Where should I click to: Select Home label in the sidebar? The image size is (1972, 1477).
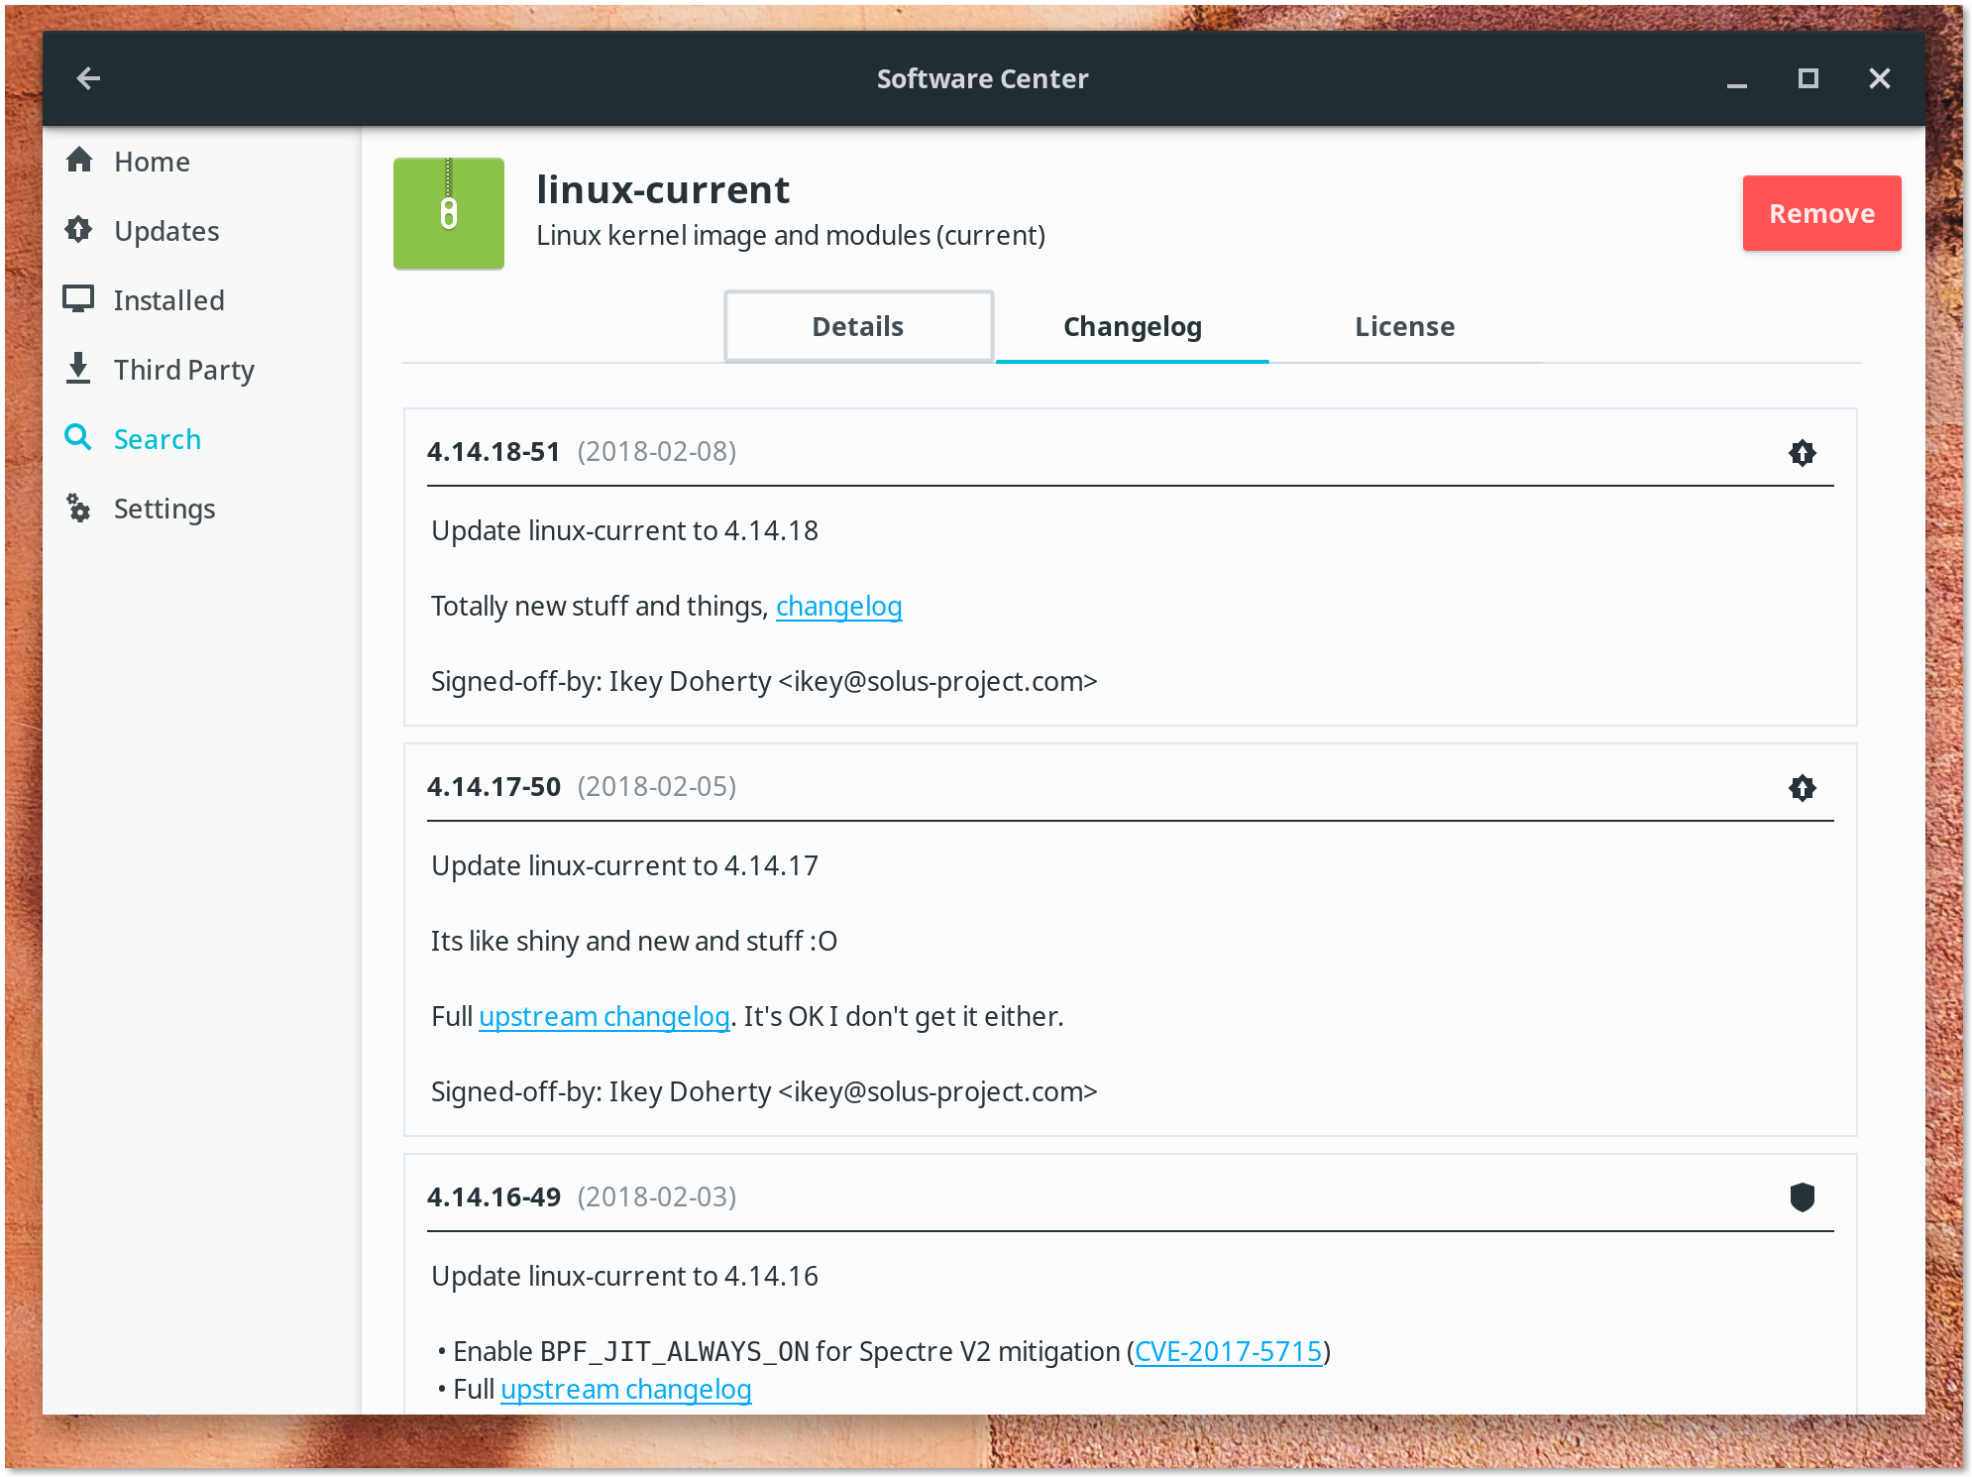tap(152, 162)
